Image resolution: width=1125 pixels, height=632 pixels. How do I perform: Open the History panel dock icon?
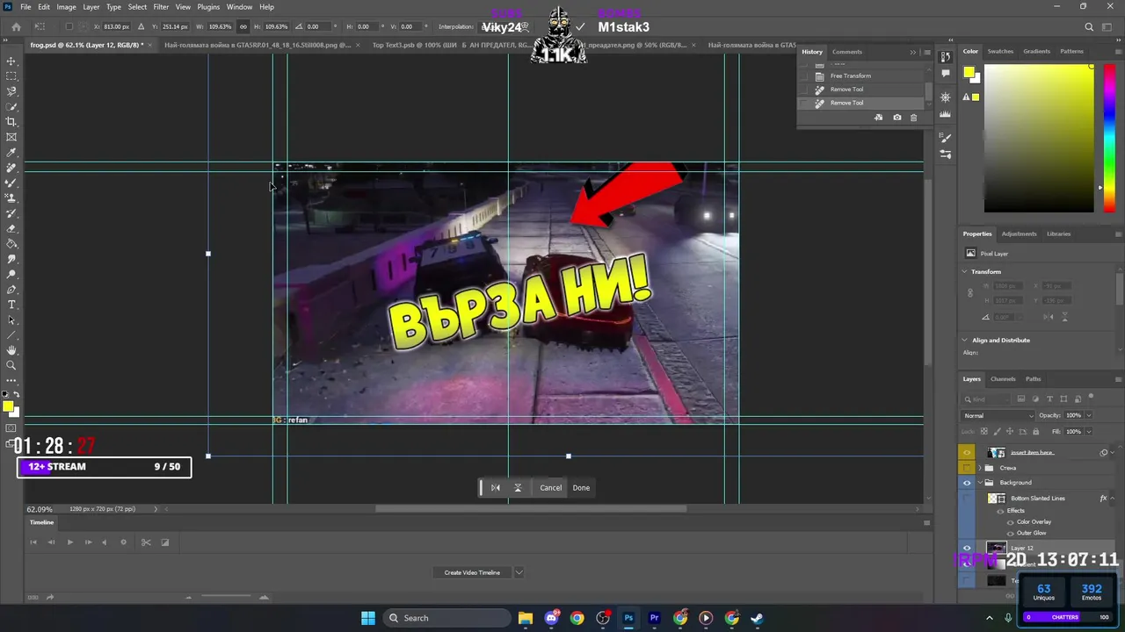[945, 57]
